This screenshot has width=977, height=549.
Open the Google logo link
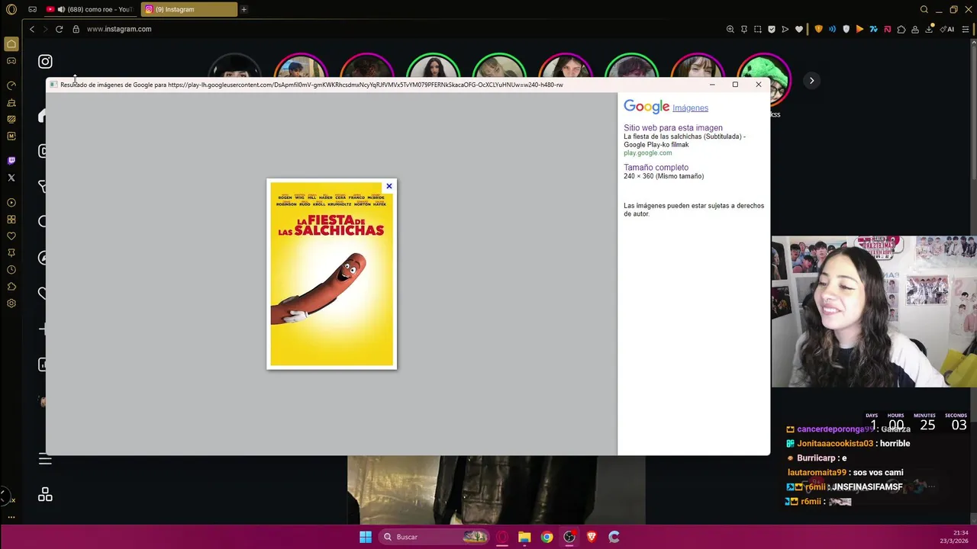[646, 107]
